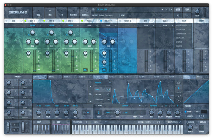Open the preset name dropdown arrow
Screen dimensions: 213x139
pyautogui.click(x=162, y=10)
